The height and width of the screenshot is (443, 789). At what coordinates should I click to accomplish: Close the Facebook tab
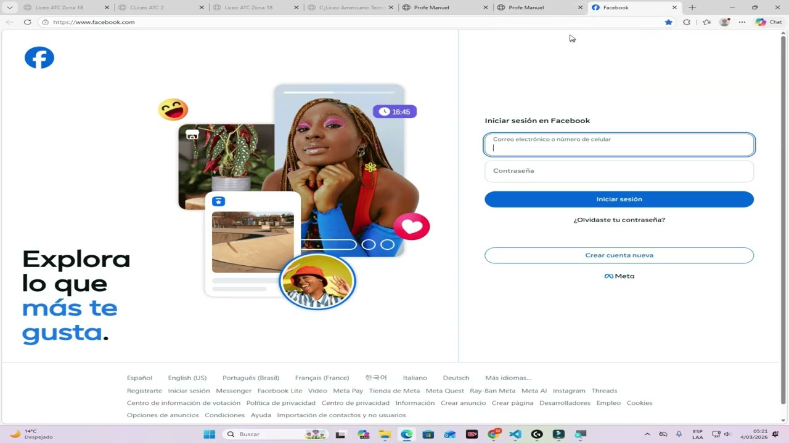pos(674,7)
